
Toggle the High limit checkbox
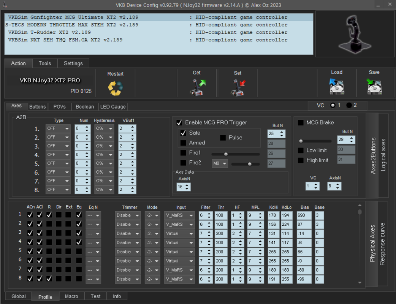pyautogui.click(x=301, y=160)
